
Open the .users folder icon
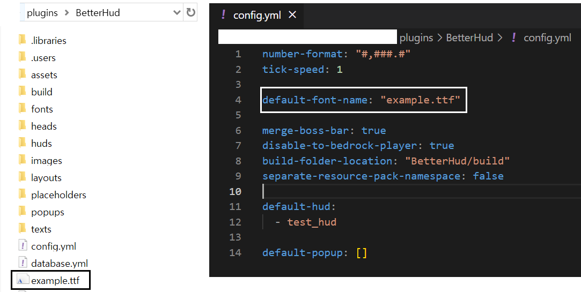(x=22, y=57)
